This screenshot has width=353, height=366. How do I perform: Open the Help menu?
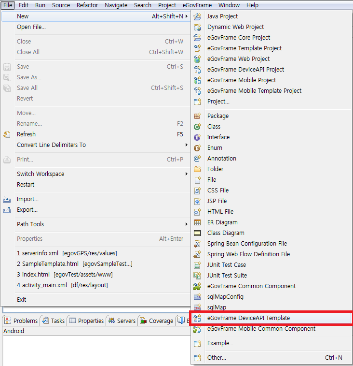click(252, 5)
